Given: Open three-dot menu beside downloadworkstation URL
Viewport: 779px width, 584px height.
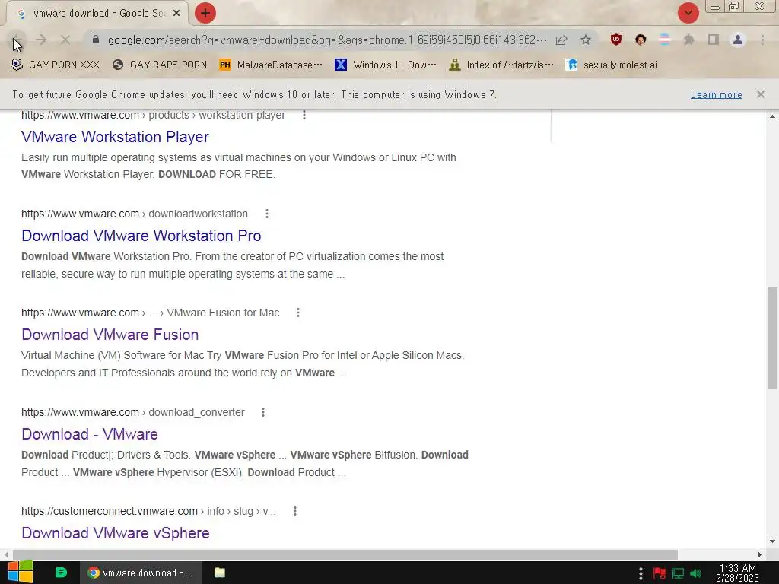Looking at the screenshot, I should coord(267,214).
